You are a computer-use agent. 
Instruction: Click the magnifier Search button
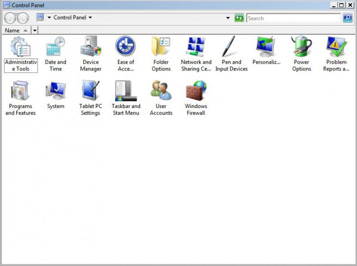point(347,18)
